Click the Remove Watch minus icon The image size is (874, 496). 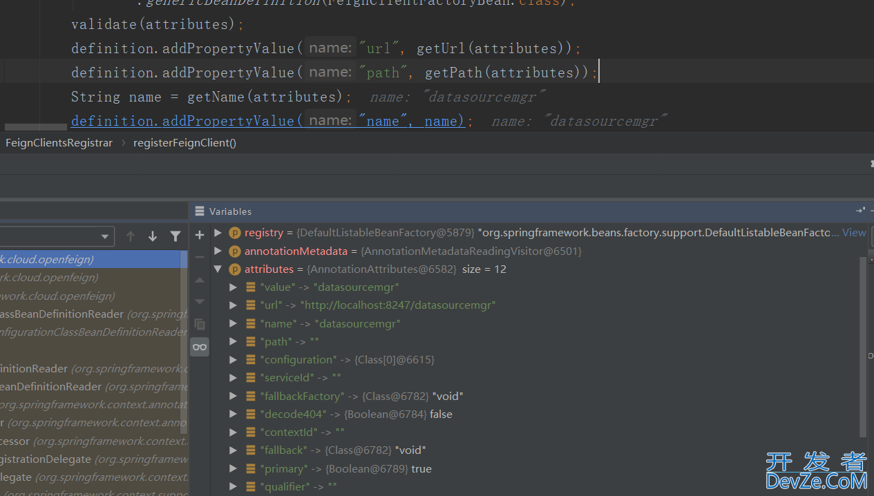pyautogui.click(x=200, y=257)
